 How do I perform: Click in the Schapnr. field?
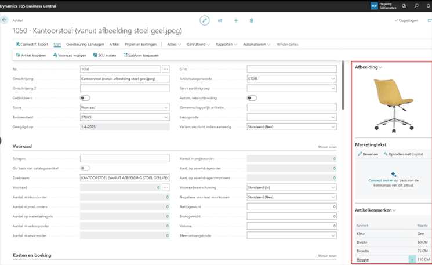coord(125,159)
